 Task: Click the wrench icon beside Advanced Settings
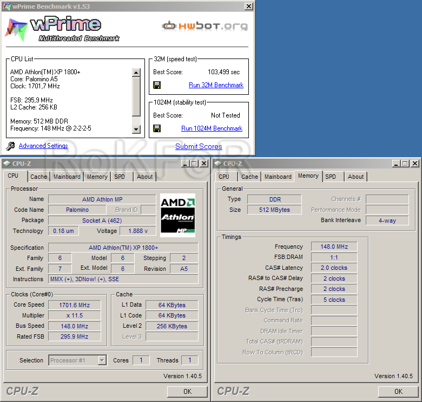pyautogui.click(x=10, y=146)
